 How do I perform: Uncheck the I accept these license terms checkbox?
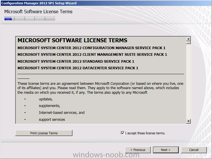click(123, 133)
